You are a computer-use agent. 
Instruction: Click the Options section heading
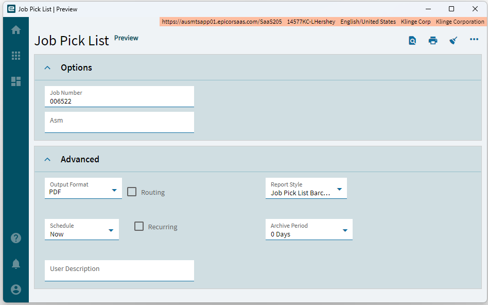(x=76, y=67)
